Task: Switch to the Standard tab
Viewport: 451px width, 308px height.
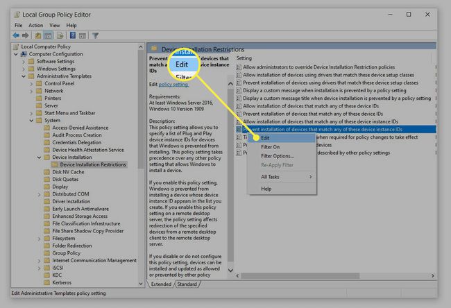Action: [x=187, y=284]
